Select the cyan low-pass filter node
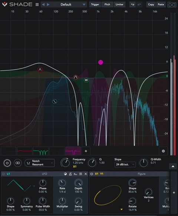 coord(55,102)
